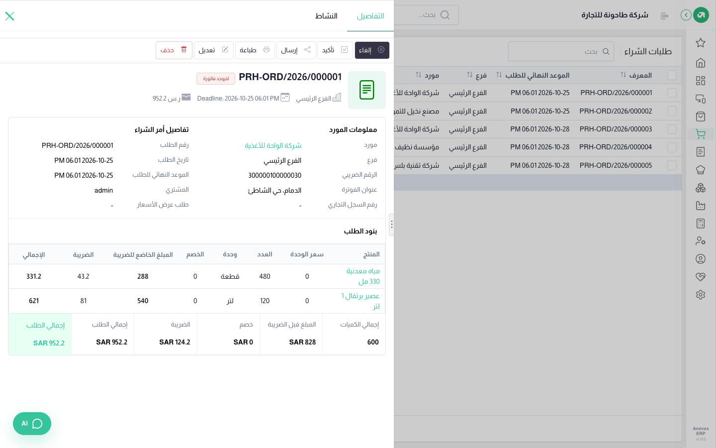Screen dimensions: 716x448
Task: Check row PRH-ORD/2026/000002 checkbox
Action: 672,111
